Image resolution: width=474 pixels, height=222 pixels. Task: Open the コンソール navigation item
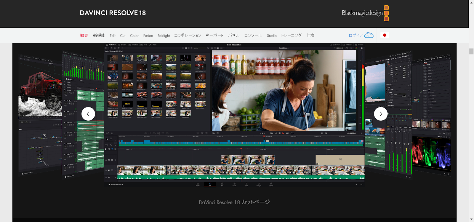point(253,35)
